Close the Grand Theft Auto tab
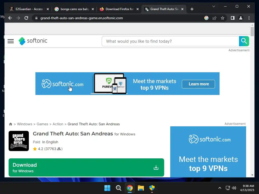The height and width of the screenshot is (194, 259). coord(182,9)
